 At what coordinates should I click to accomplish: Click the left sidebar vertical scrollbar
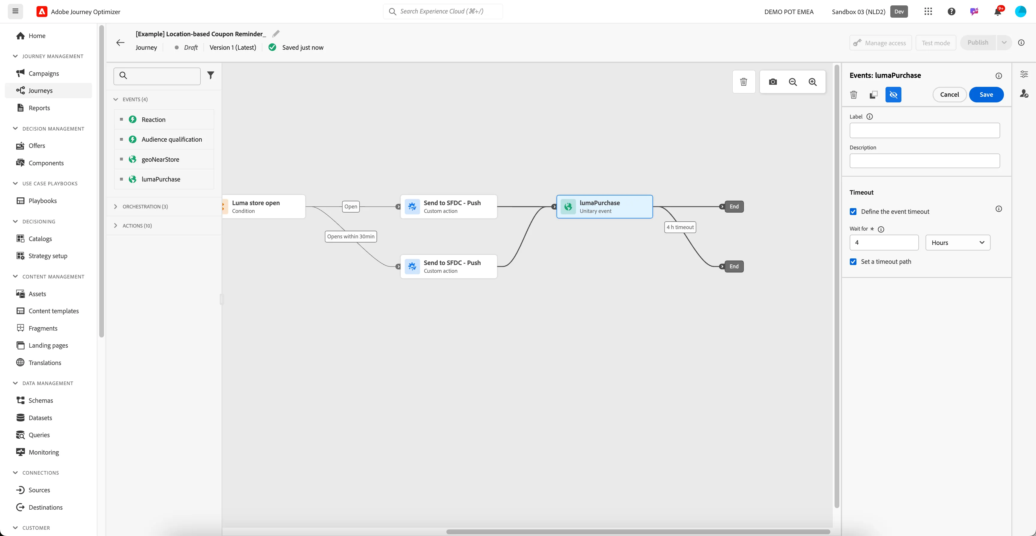(102, 181)
